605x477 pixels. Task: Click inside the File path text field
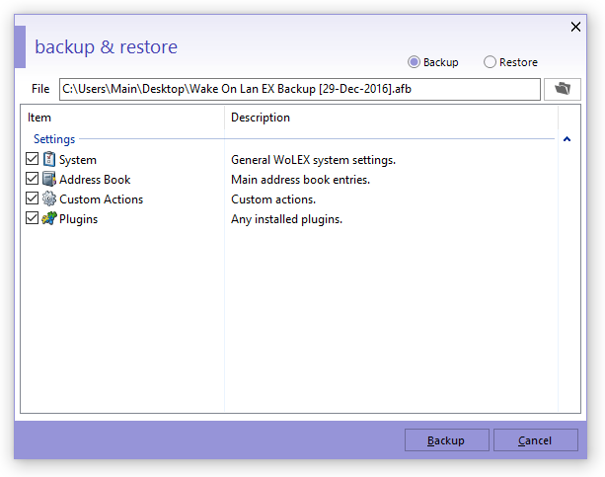[299, 89]
